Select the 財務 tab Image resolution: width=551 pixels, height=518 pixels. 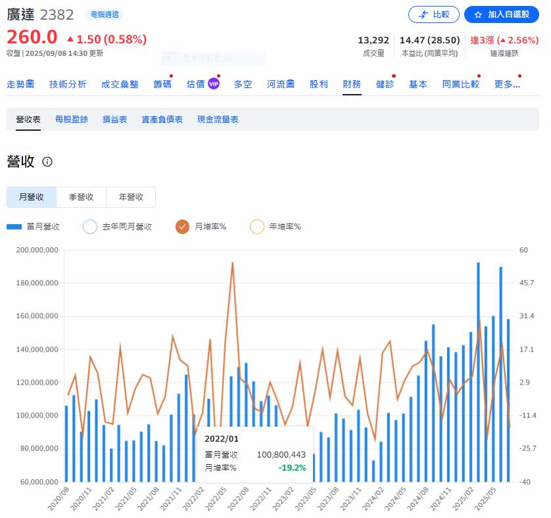[x=352, y=84]
